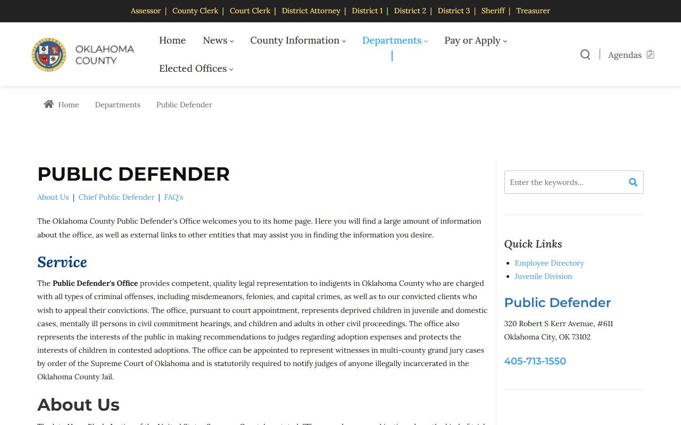Visit the District Attorney link
The width and height of the screenshot is (681, 425).
point(311,11)
